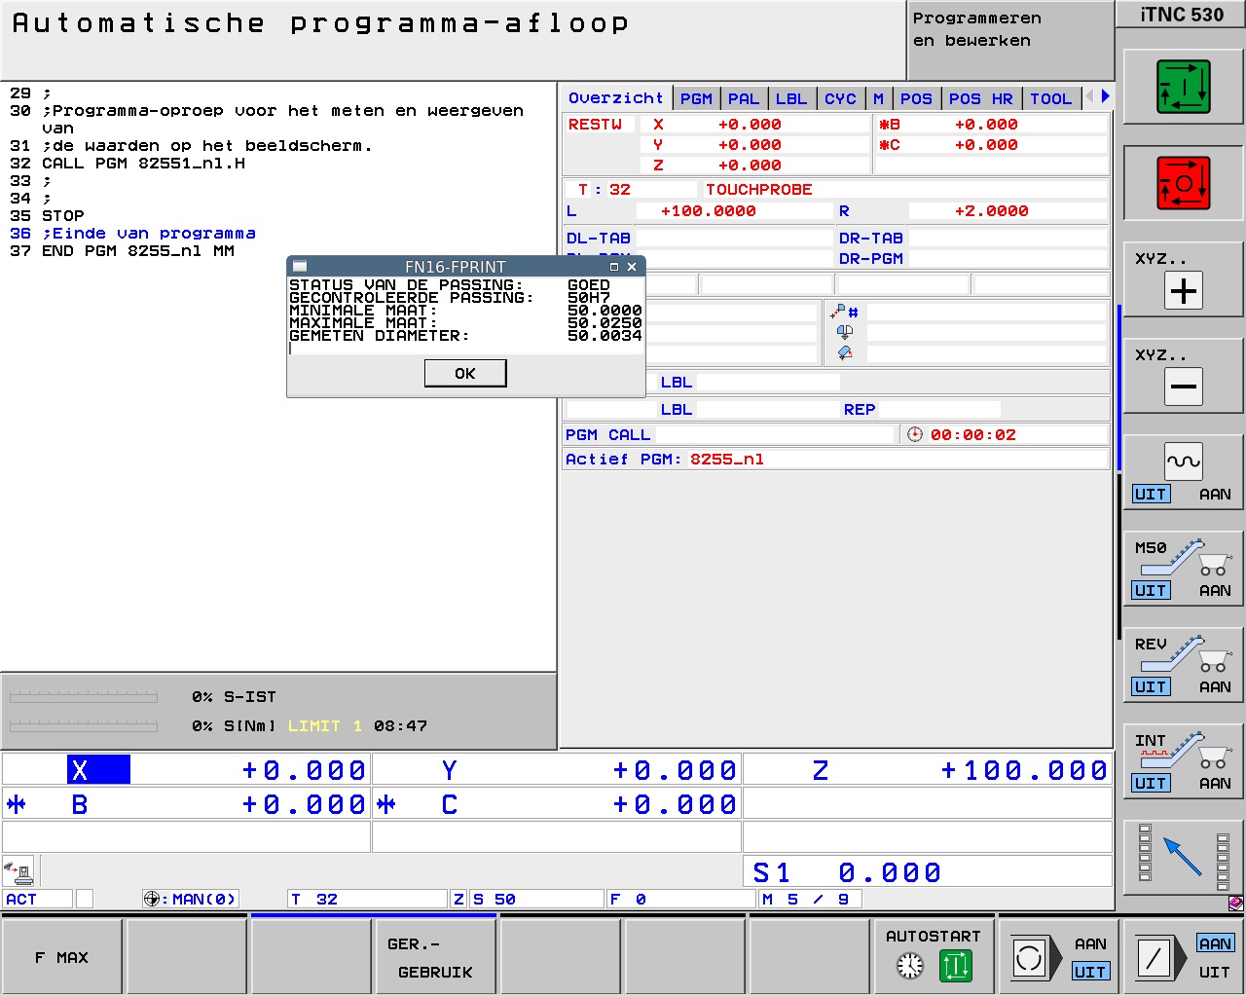Toggle the M50 chip conveyor switch

[x=1184, y=570]
